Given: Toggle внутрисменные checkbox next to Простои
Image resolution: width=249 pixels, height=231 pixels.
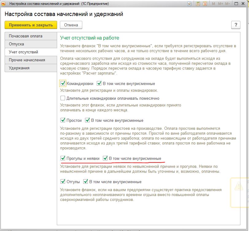Looking at the screenshot, I should click(87, 120).
